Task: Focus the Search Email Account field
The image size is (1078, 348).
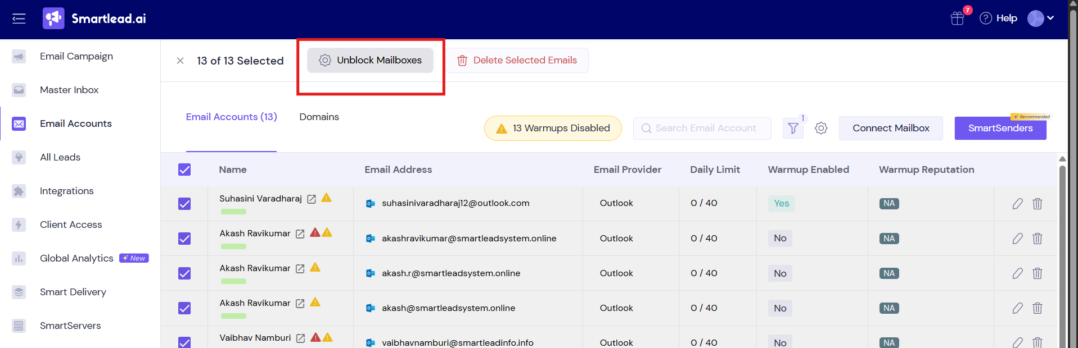Action: (x=702, y=128)
